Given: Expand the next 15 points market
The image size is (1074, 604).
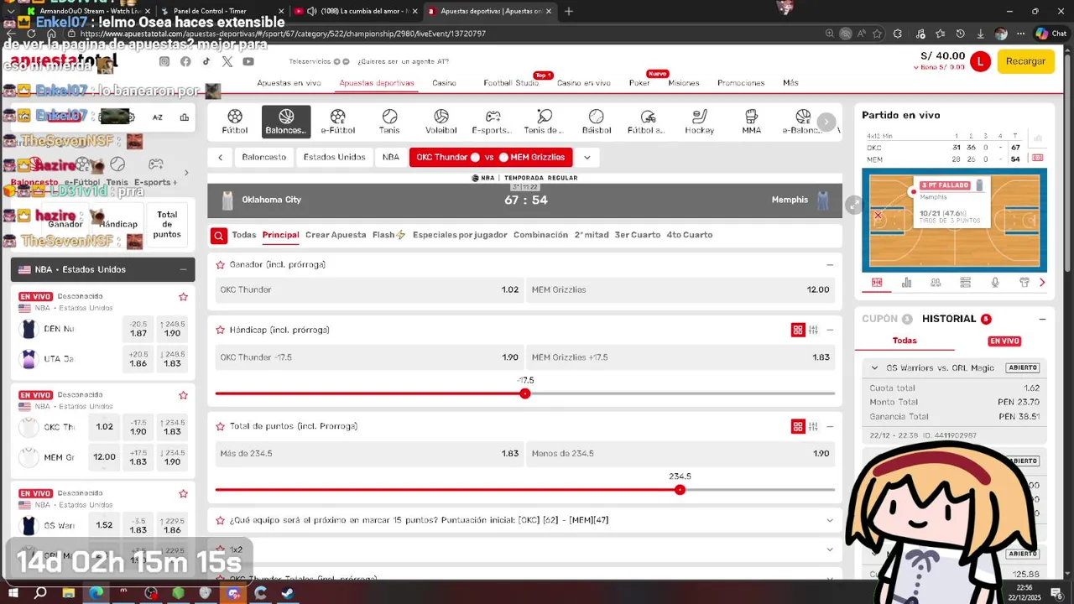Looking at the screenshot, I should pyautogui.click(x=830, y=520).
